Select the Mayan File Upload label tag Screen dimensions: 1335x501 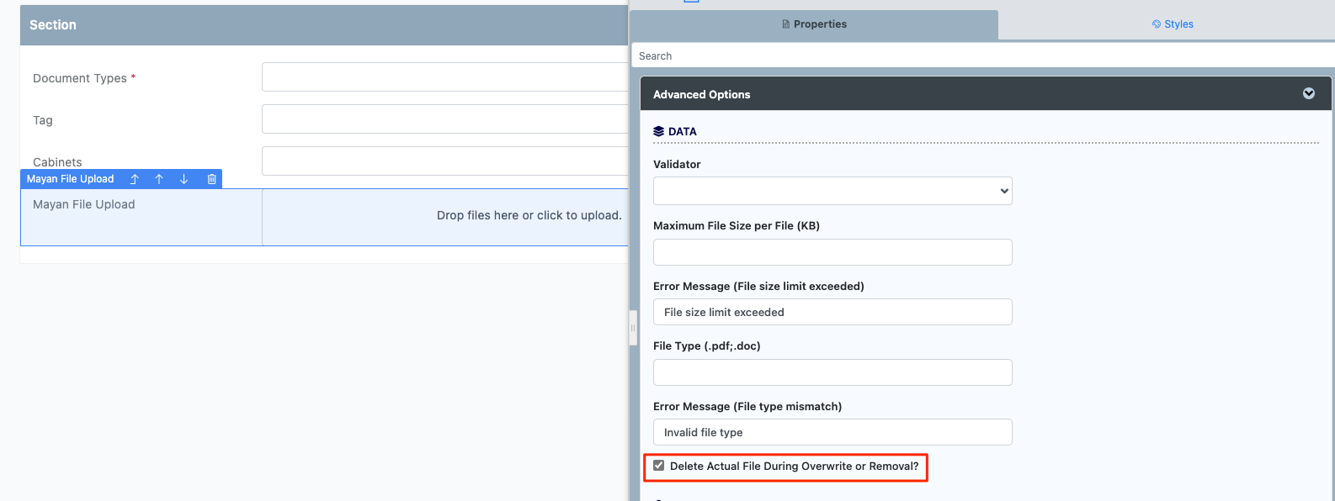[x=71, y=179]
